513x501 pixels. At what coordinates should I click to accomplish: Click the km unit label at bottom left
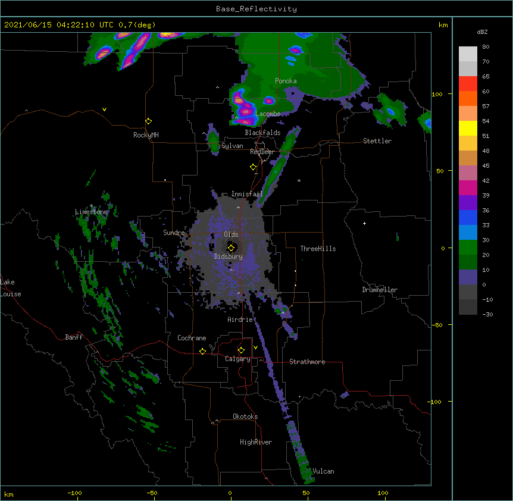click(x=9, y=494)
